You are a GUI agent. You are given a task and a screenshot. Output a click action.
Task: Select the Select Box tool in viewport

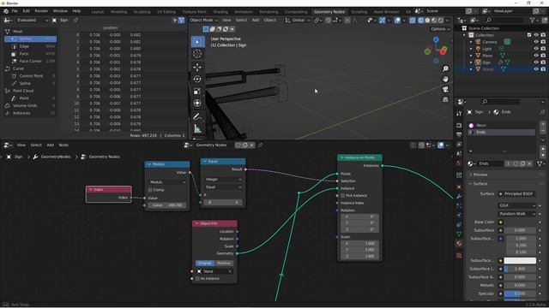[197, 42]
